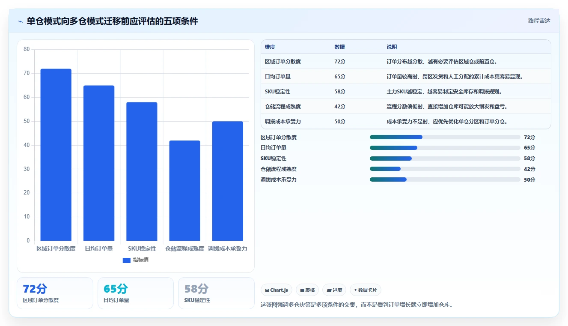Click the 65分 日均订单量 data card

pyautogui.click(x=136, y=293)
